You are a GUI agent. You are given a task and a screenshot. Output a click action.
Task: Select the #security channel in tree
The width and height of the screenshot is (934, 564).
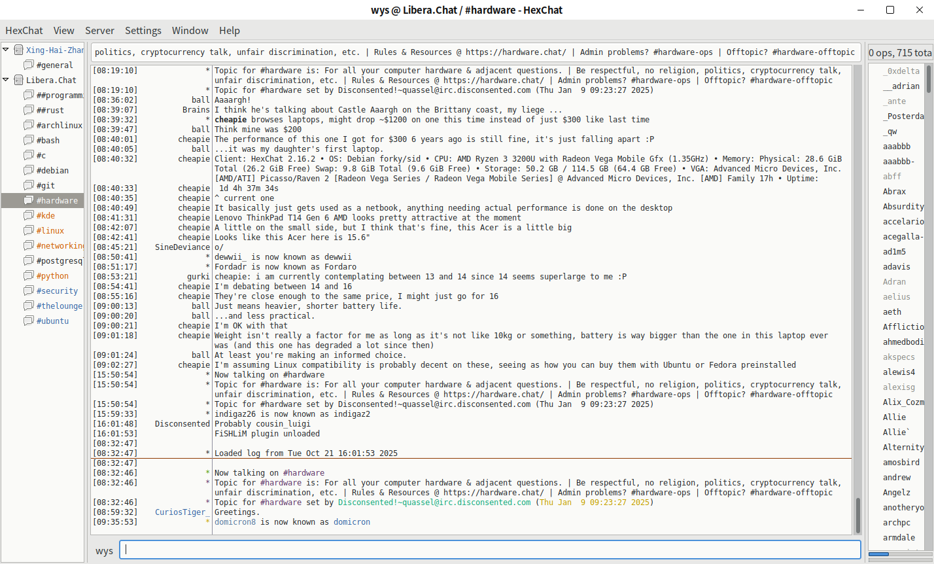coord(57,291)
